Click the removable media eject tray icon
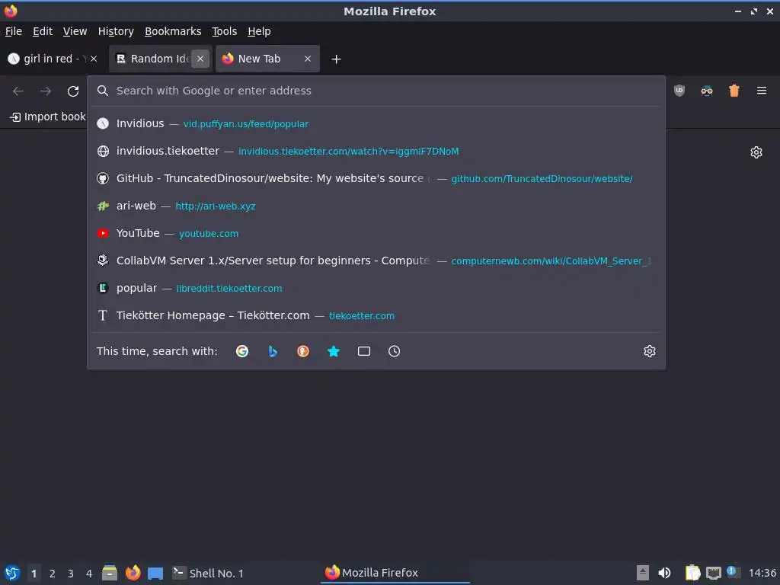This screenshot has height=585, width=780. tap(643, 573)
